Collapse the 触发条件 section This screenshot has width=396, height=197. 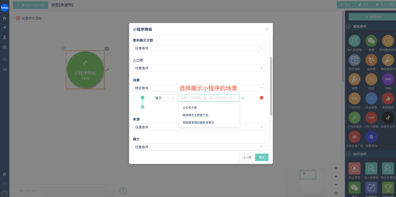[348, 26]
